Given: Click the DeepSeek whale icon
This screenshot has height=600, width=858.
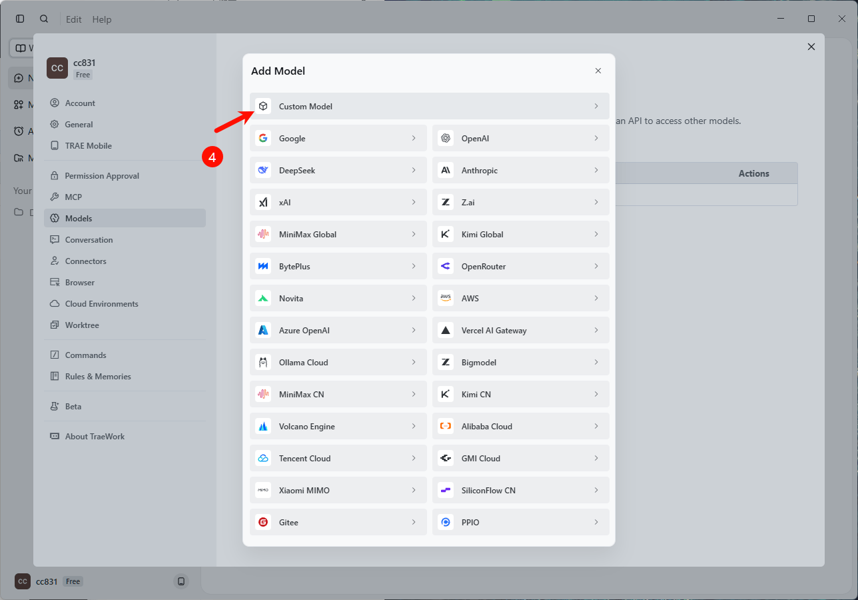Looking at the screenshot, I should pos(263,170).
